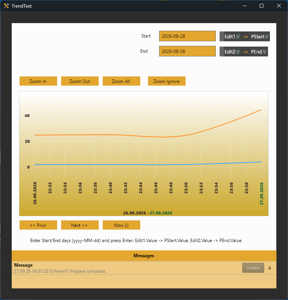Click the green 27.09.2026 vertical axis date
The height and width of the screenshot is (300, 288).
tap(262, 194)
